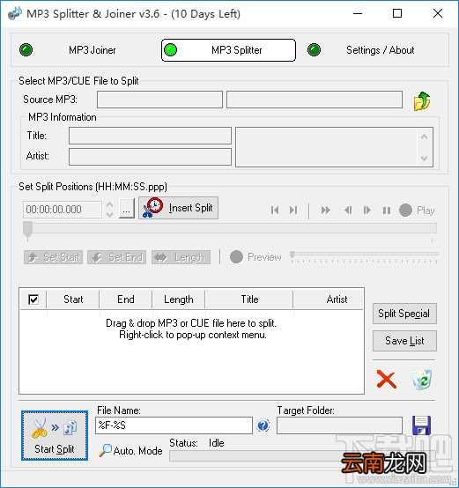The image size is (459, 488).
Task: Decrease split time with down stepper arrow
Action: pyautogui.click(x=109, y=214)
